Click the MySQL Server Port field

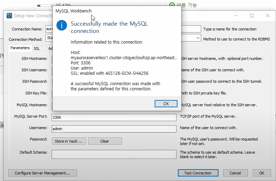coord(114,117)
